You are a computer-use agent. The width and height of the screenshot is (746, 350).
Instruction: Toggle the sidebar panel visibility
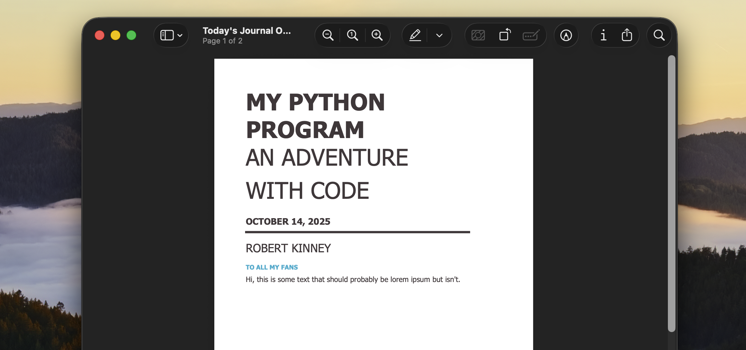[x=167, y=35]
